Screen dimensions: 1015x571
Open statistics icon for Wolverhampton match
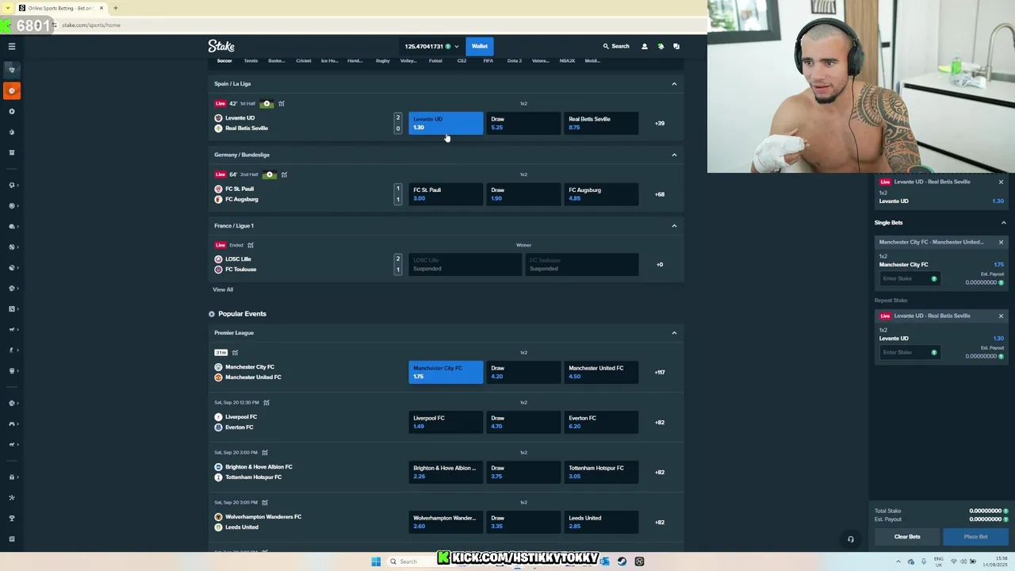pos(265,503)
